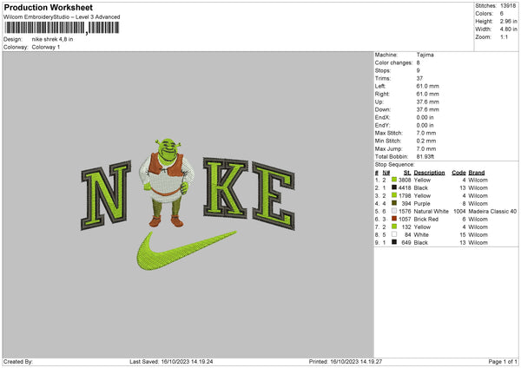Click the green swatch for 132 Yellow
The width and height of the screenshot is (521, 368).
[394, 227]
